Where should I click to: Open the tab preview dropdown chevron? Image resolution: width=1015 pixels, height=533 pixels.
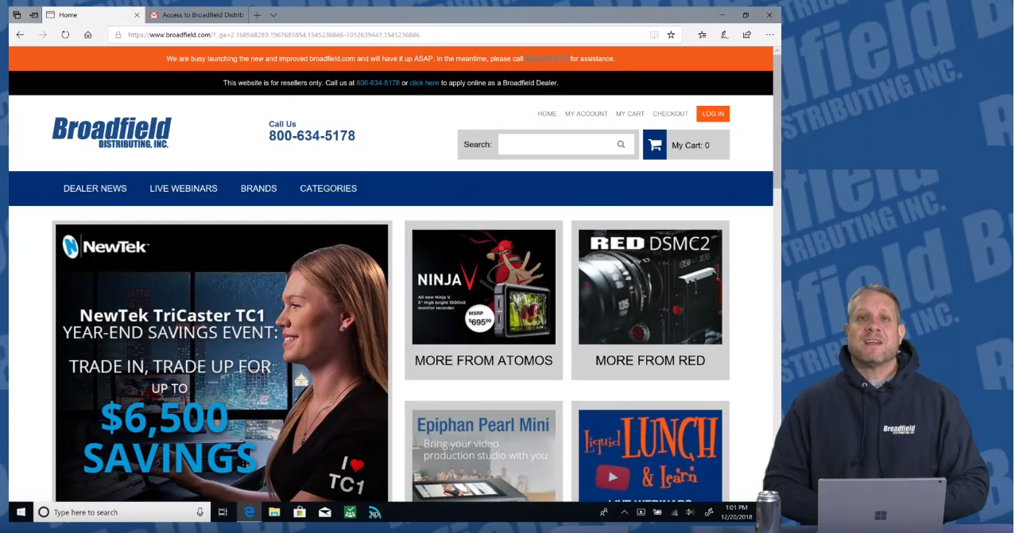point(273,15)
